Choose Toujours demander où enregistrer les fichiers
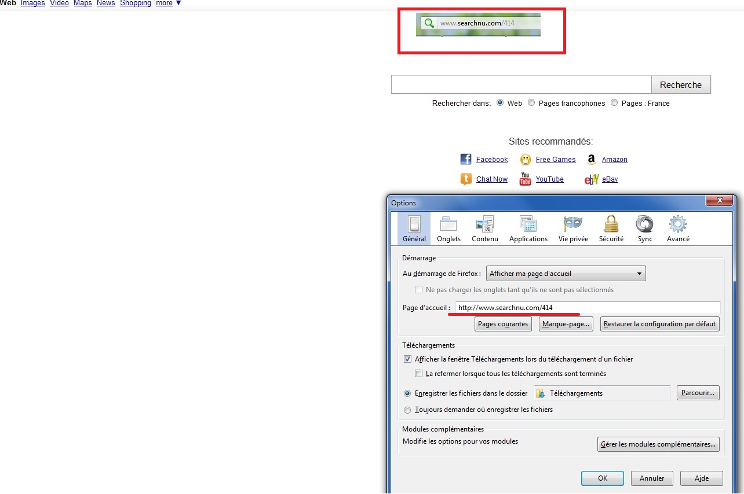Screen dimensions: 744x494 tap(407, 410)
